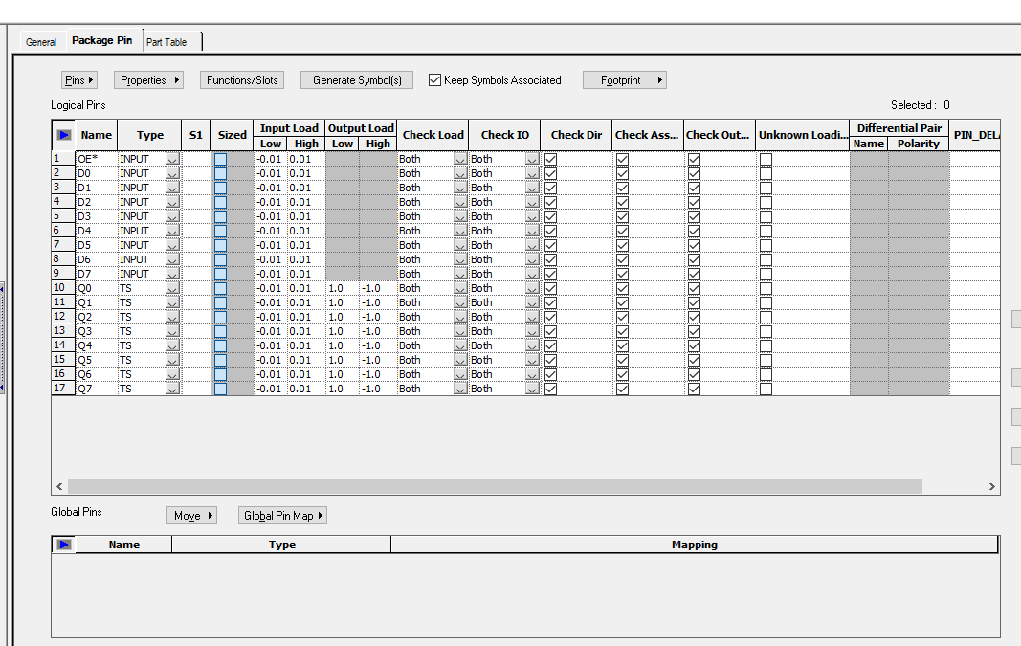Click the Logical Pins table select-all arrow icon
The width and height of the screenshot is (1021, 646).
point(64,135)
